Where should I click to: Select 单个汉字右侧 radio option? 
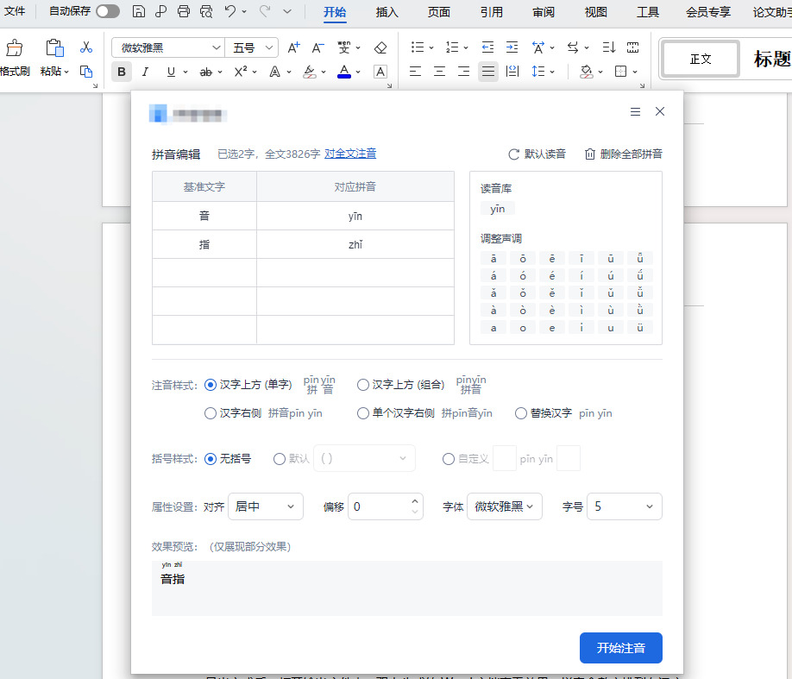pos(362,413)
